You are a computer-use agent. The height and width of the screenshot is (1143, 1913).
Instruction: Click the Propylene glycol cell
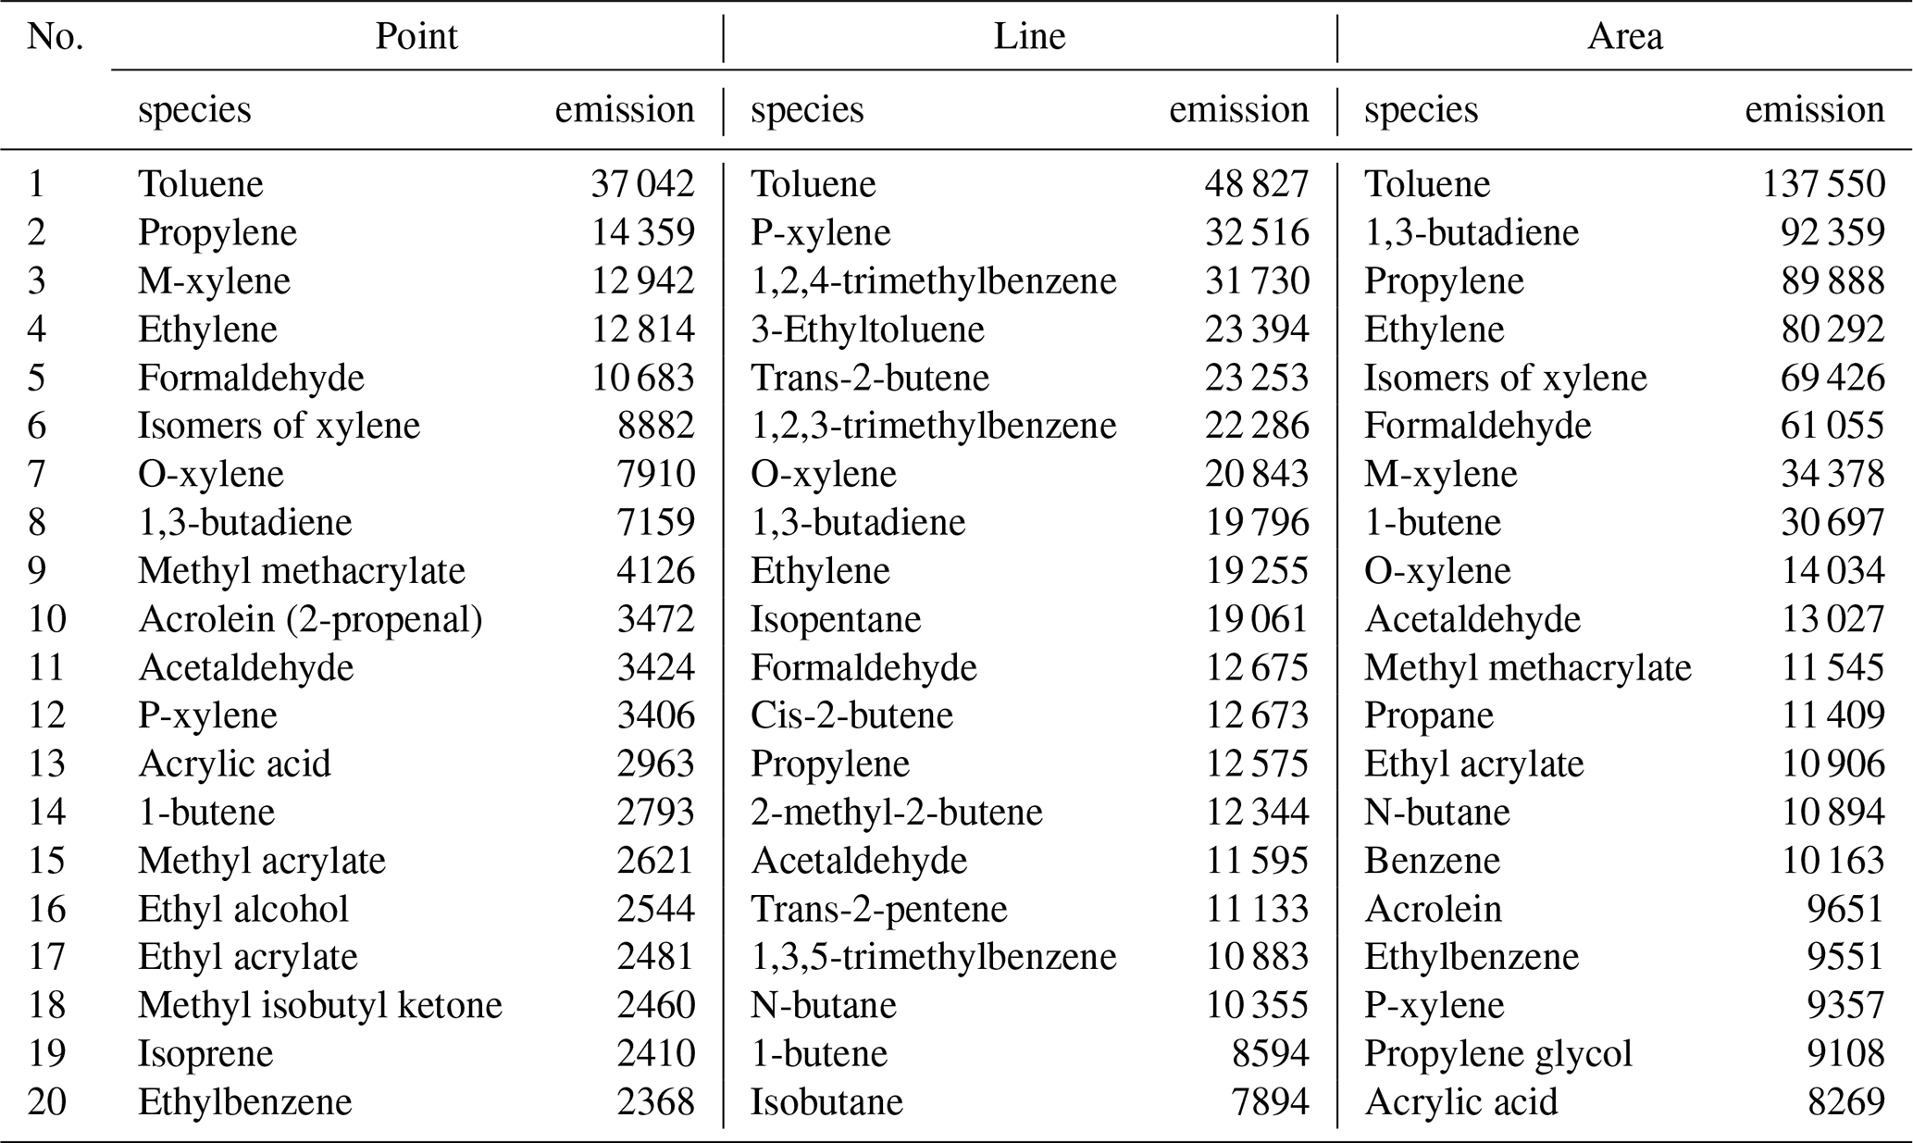[x=1497, y=1053]
